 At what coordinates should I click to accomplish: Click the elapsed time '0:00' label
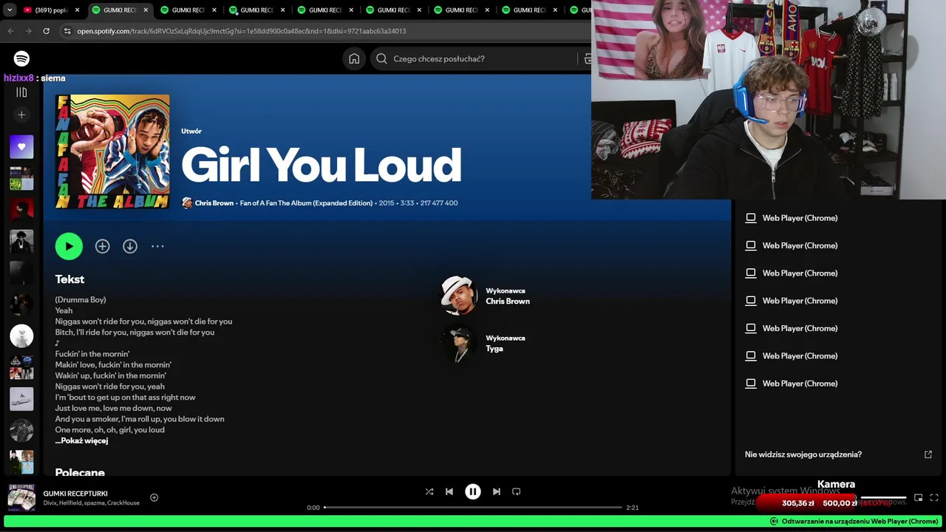(313, 508)
